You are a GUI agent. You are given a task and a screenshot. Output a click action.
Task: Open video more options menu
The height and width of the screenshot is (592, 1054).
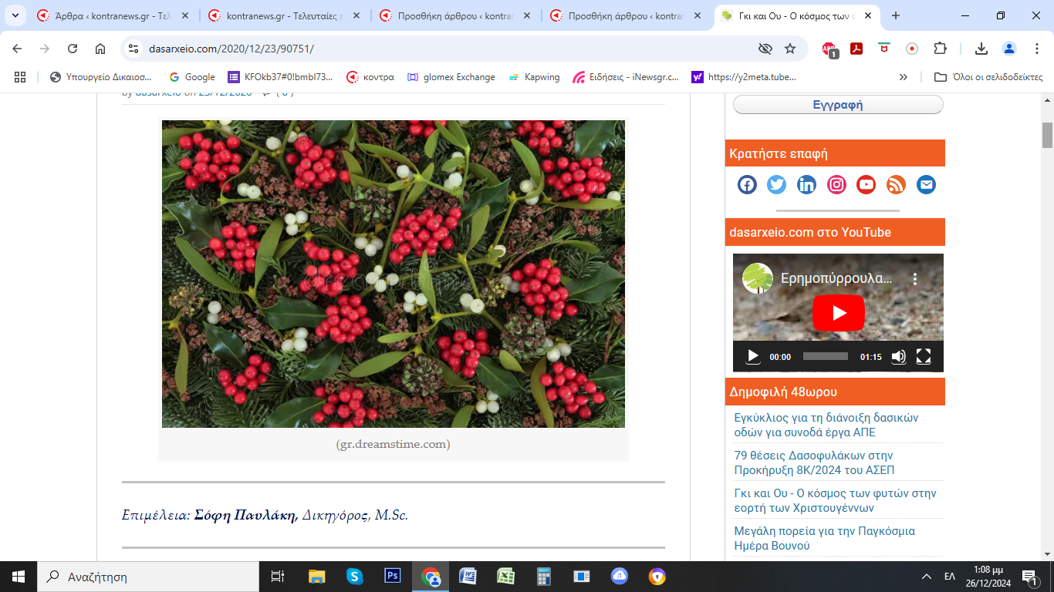click(x=915, y=279)
